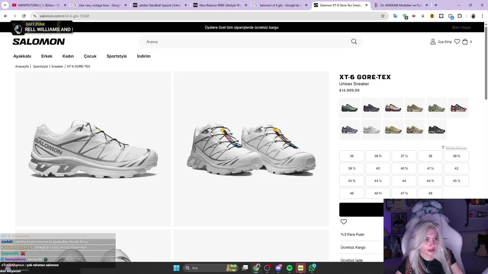Viewport: 488px width, 274px height.
Task: Open the Çocuk menu
Action: click(90, 56)
